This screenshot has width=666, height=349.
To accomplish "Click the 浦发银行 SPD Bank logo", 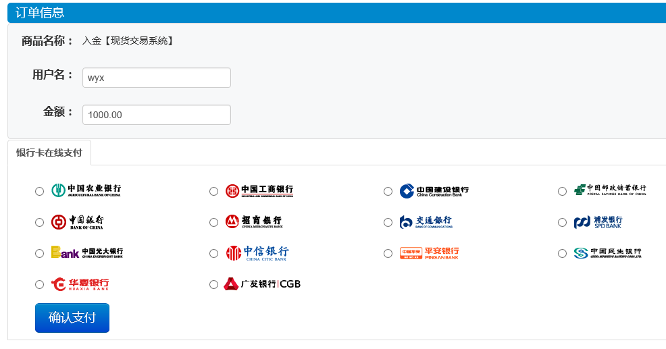I will tap(598, 222).
